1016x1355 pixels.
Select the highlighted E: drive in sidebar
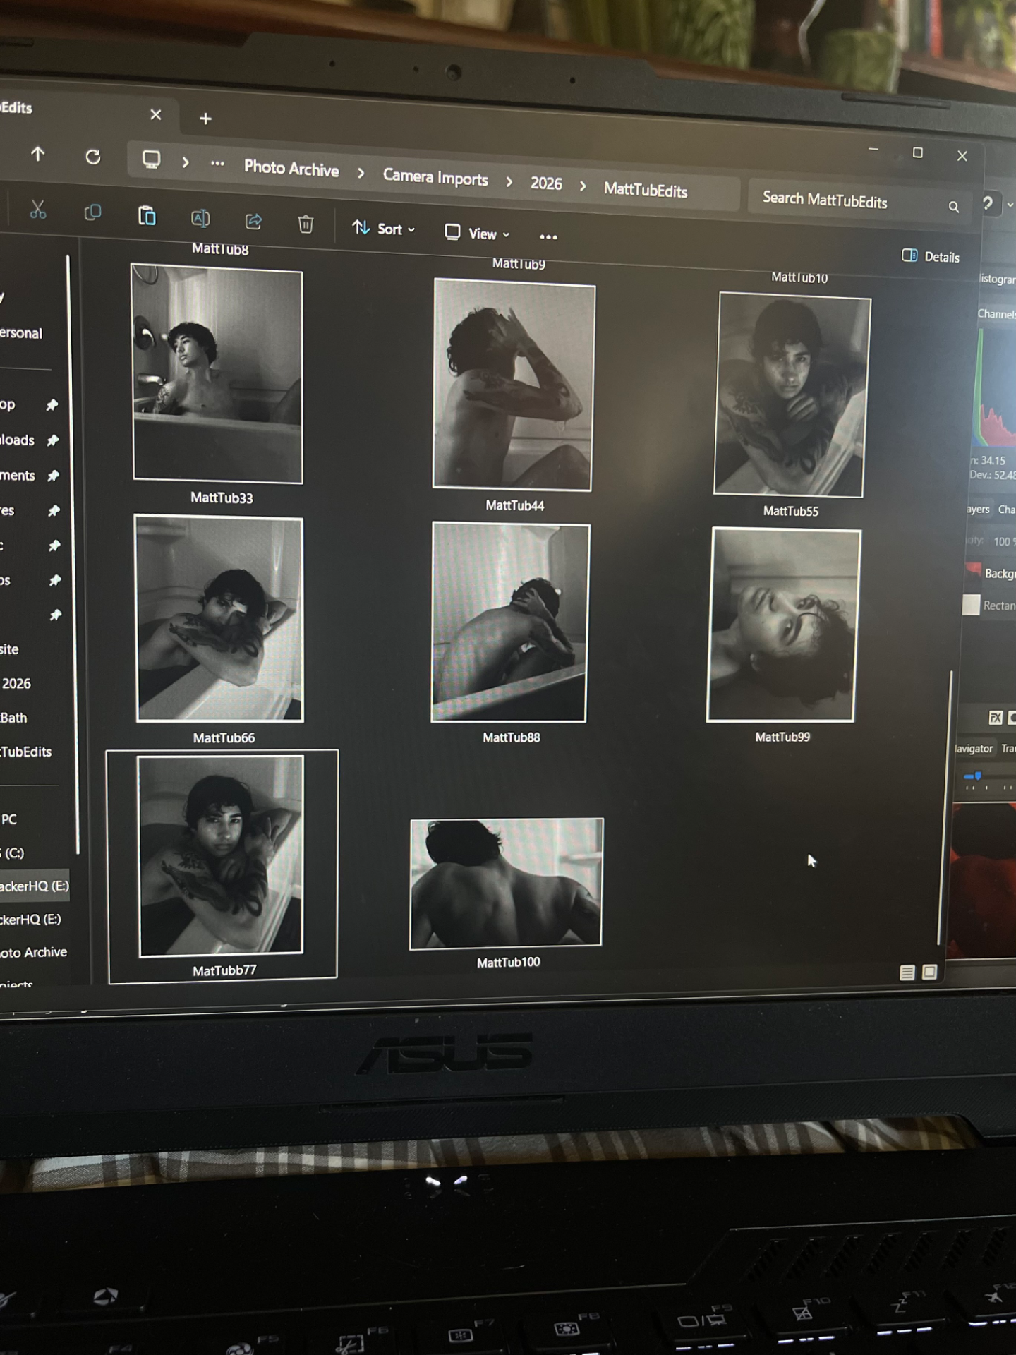[35, 886]
